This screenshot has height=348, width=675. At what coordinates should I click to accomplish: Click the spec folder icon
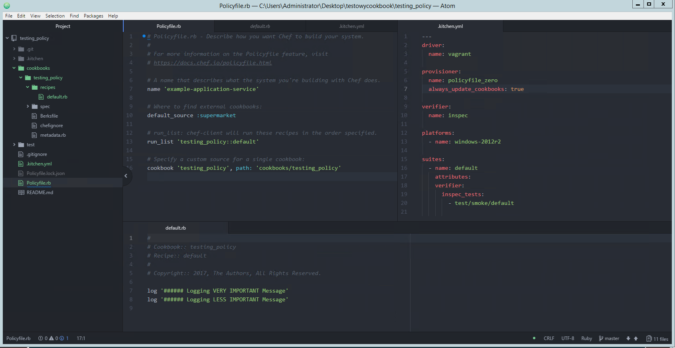click(35, 106)
